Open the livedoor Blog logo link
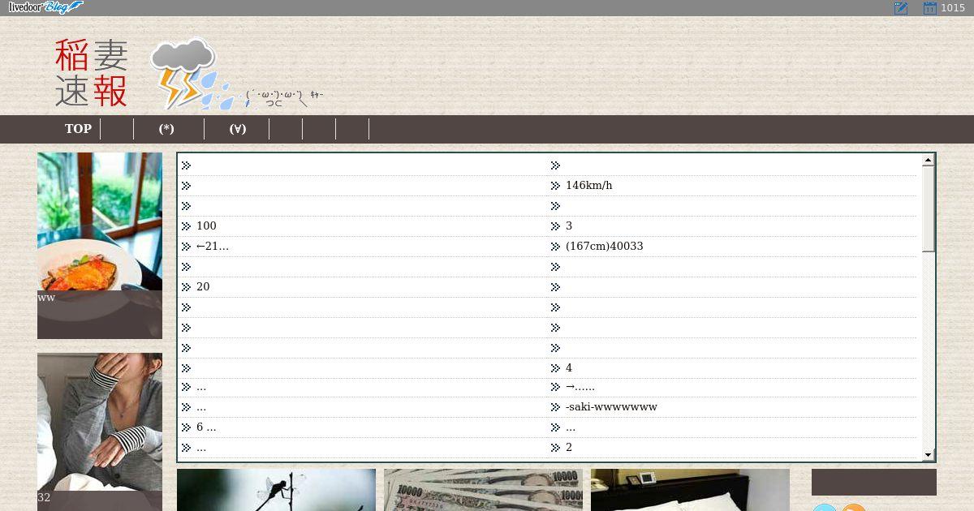 click(x=45, y=7)
